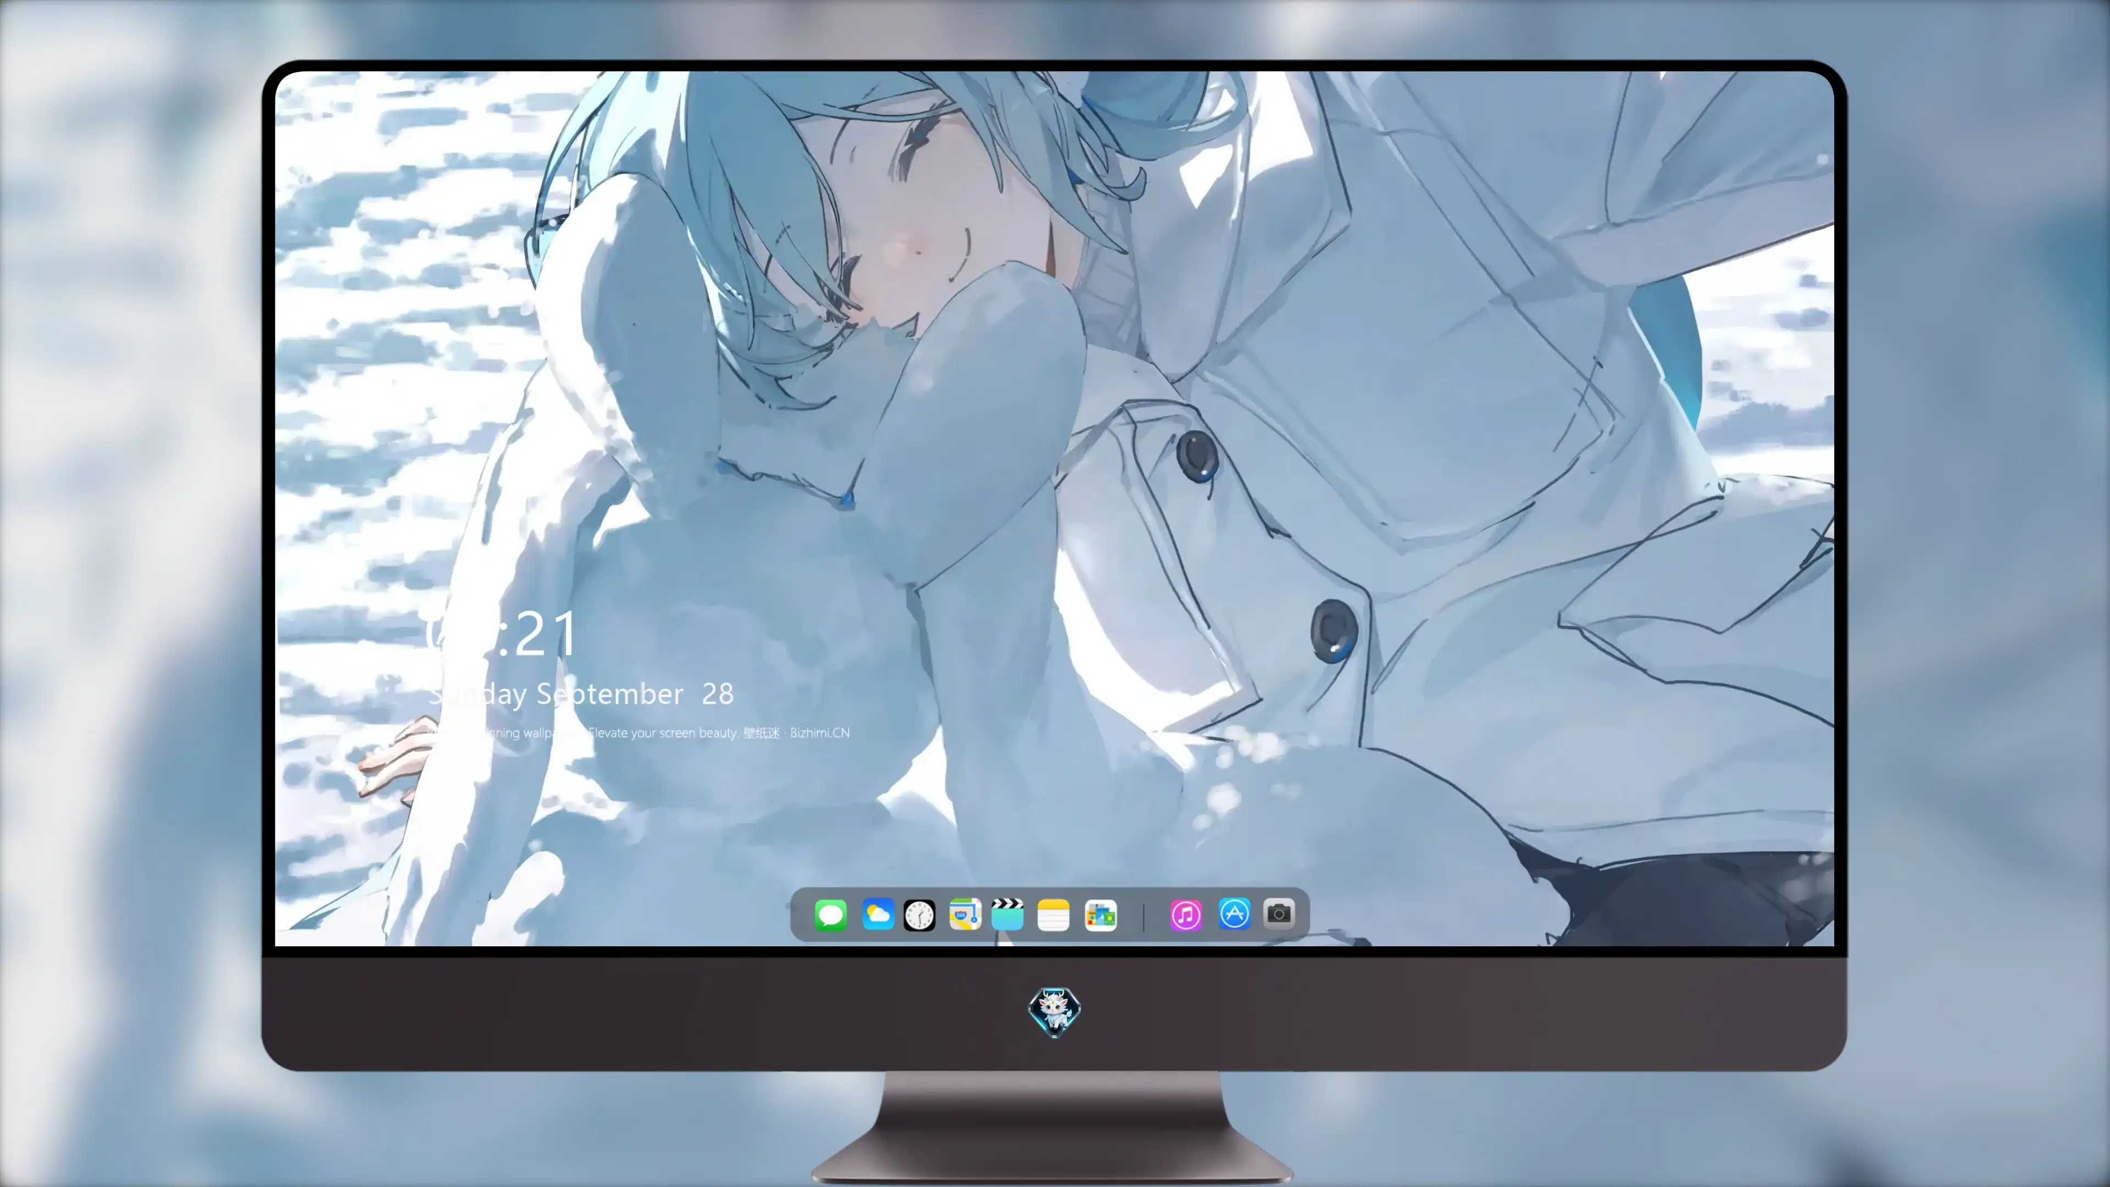Open the yellow Notes app in dock
This screenshot has height=1187, width=2110.
click(1053, 915)
